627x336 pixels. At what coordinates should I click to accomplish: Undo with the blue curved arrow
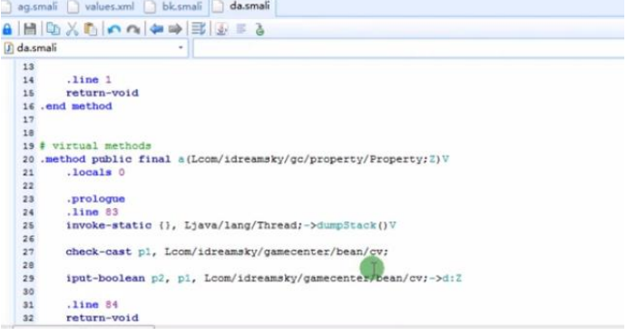pyautogui.click(x=114, y=30)
